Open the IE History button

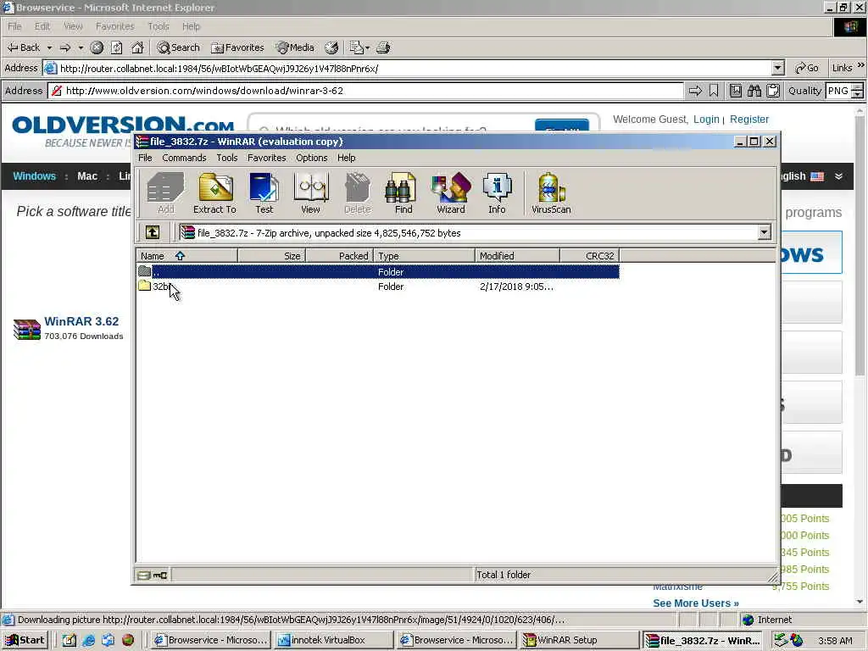[331, 47]
